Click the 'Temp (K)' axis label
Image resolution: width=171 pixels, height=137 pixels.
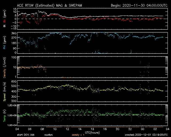5,116
